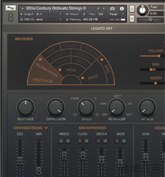Toggle the Cello orange dot indicator
Screen dimensions: 165x177
[x=82, y=78]
